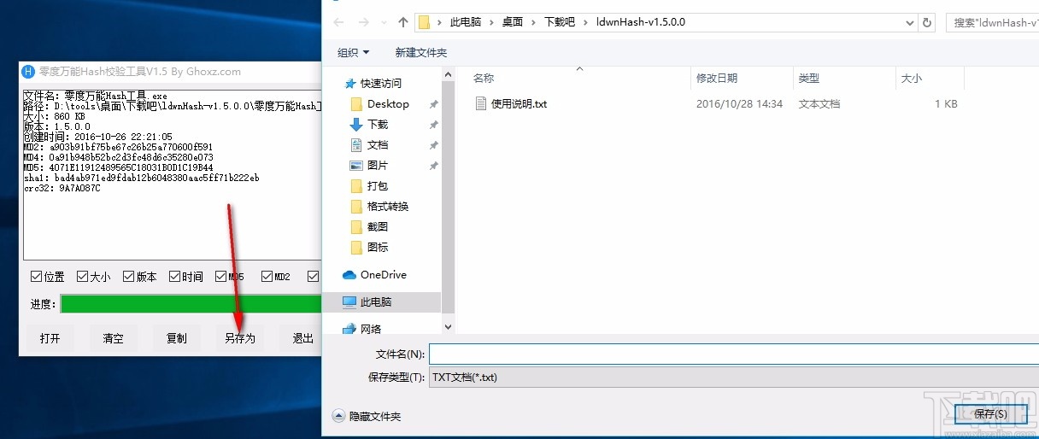
Task: Open the 格式转换 folder in sidebar
Action: tap(380, 207)
